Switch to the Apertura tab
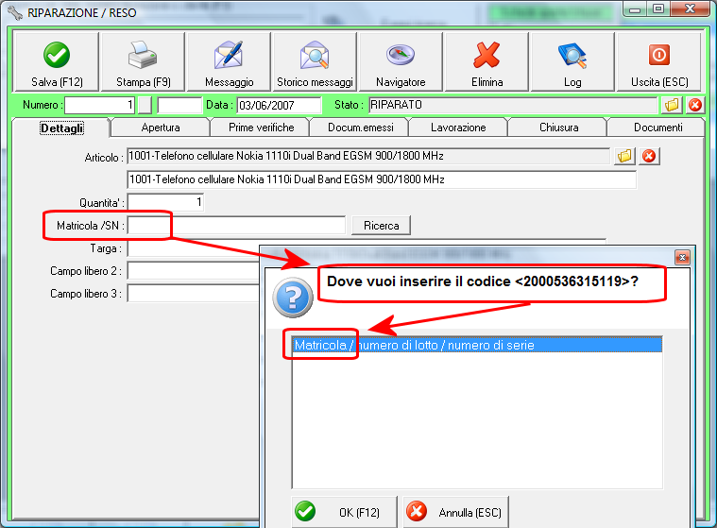Viewport: 717px width, 528px height. [x=161, y=128]
